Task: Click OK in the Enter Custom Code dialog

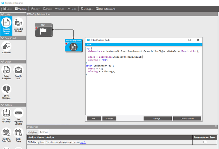Action: point(94,118)
